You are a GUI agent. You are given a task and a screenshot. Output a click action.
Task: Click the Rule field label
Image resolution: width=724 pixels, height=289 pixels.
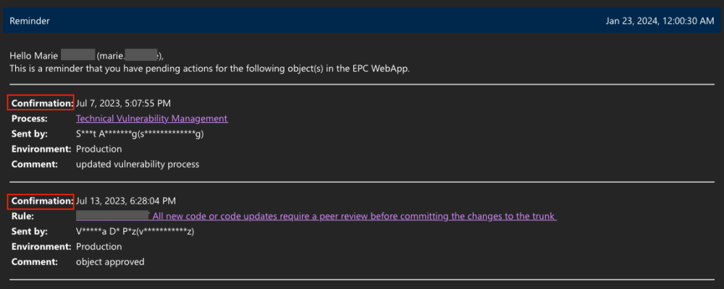pos(23,216)
